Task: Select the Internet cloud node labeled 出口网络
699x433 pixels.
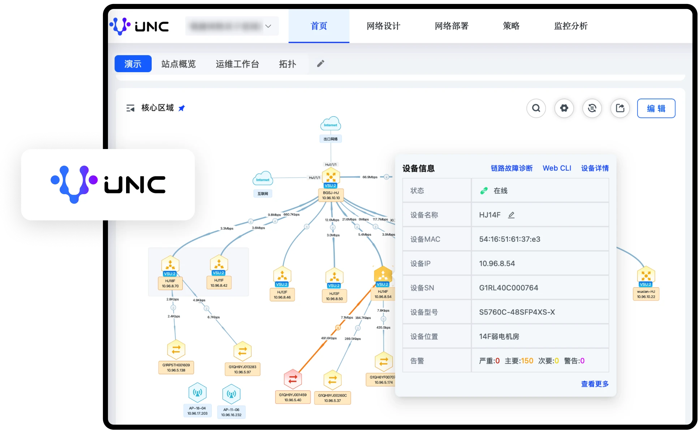Action: click(x=330, y=124)
